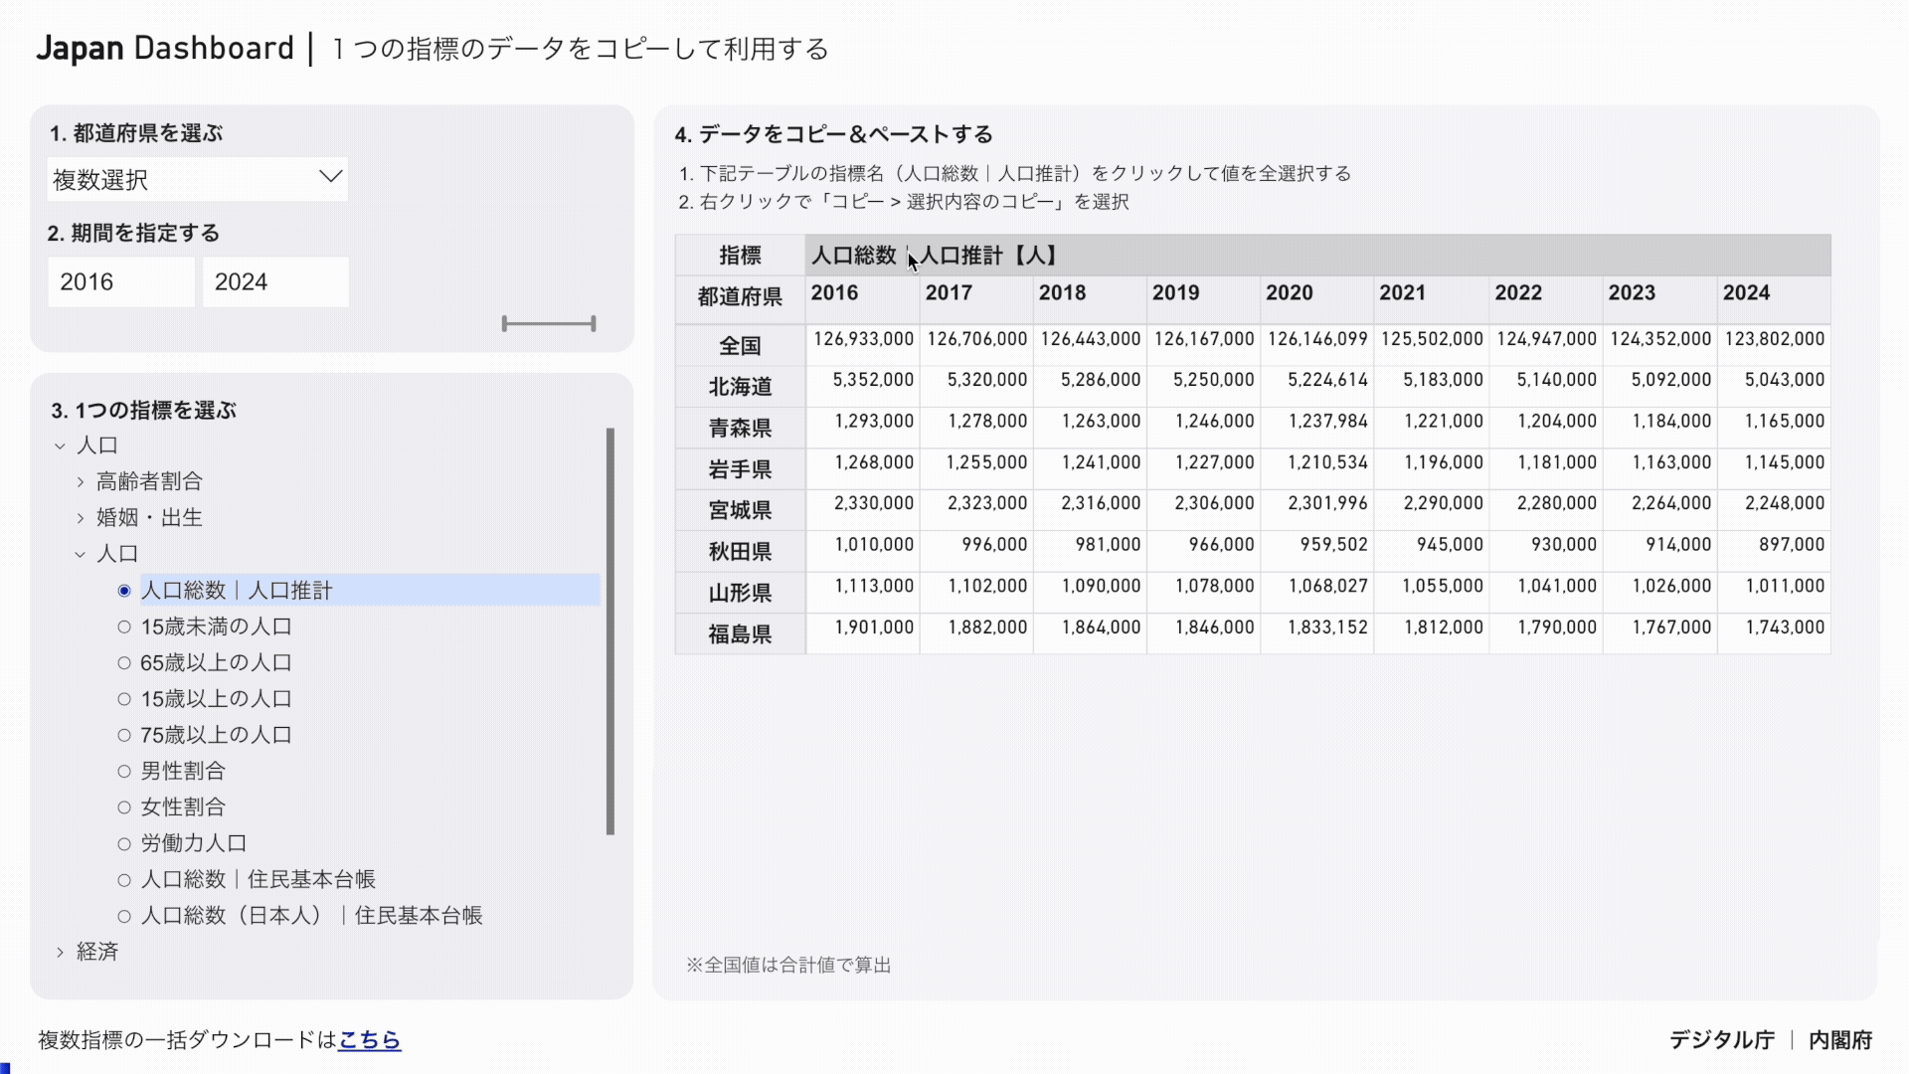The width and height of the screenshot is (1909, 1074).
Task: Select the 男性割合 radio button
Action: (124, 771)
